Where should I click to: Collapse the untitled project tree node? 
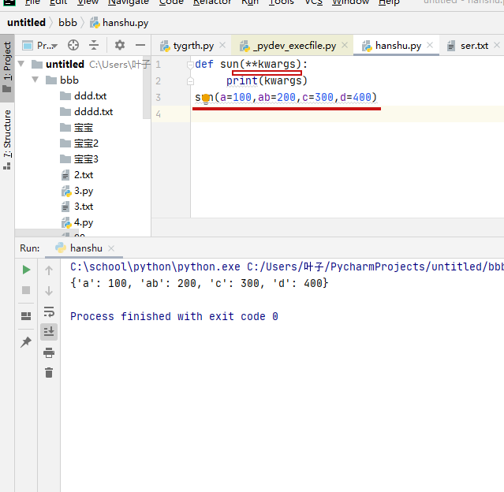point(21,64)
